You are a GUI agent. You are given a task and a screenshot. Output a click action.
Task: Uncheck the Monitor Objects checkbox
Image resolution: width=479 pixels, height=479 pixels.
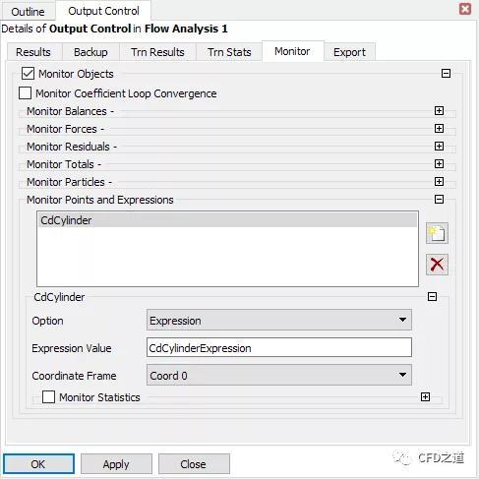tap(28, 74)
